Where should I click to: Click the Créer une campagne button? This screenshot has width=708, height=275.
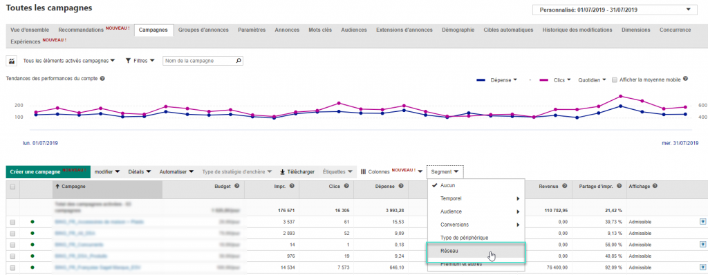(48, 172)
